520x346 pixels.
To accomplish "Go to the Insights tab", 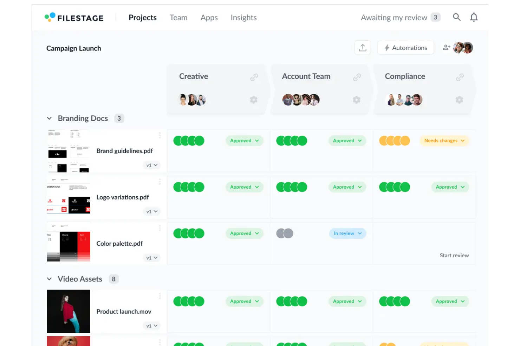I will coord(243,18).
